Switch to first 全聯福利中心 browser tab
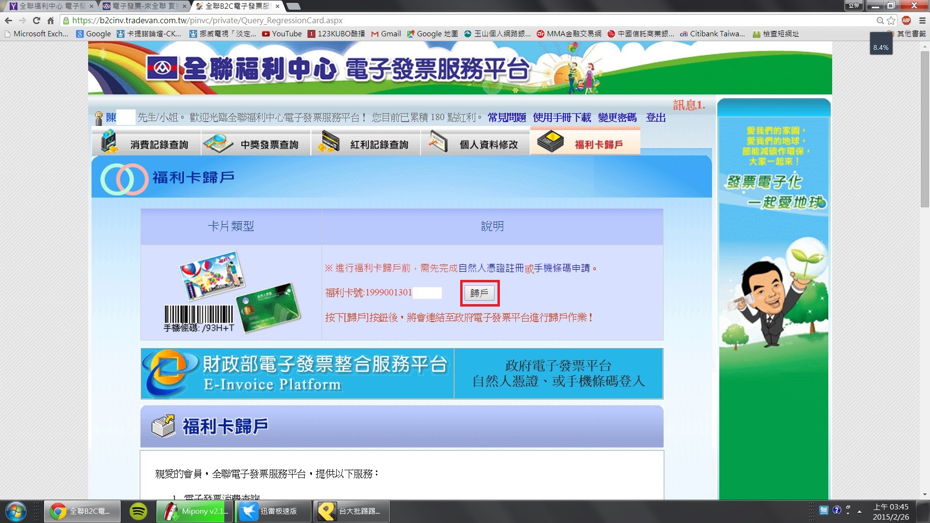930x523 pixels. point(50,6)
